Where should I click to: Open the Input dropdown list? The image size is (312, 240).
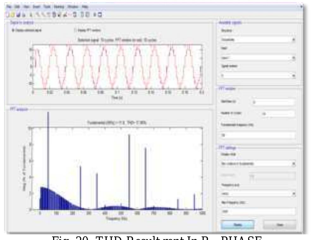click(258, 58)
